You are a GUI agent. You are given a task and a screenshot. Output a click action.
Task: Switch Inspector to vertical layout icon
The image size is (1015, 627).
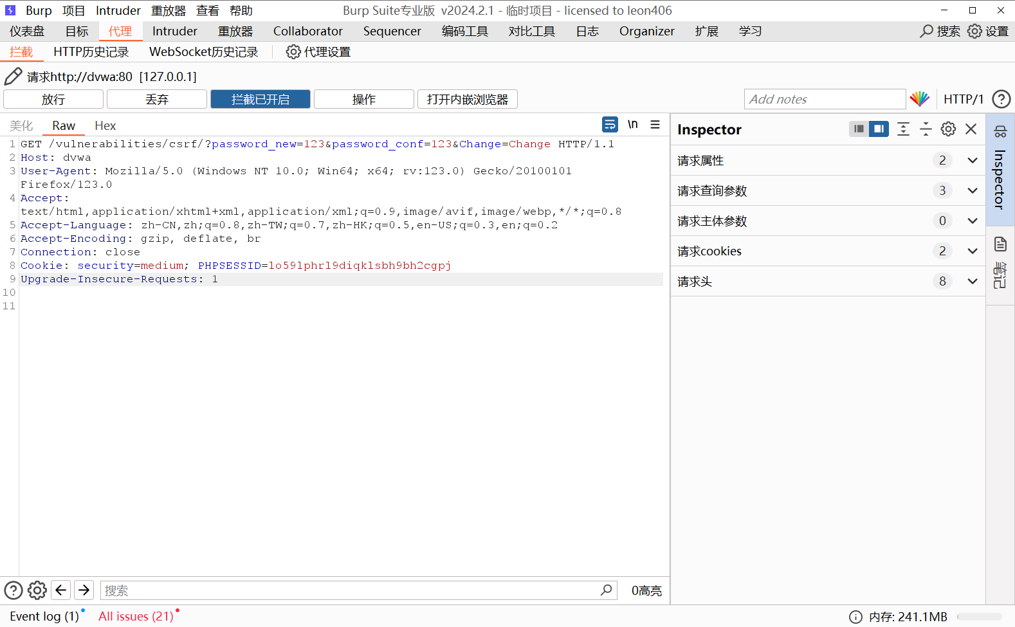pos(879,129)
